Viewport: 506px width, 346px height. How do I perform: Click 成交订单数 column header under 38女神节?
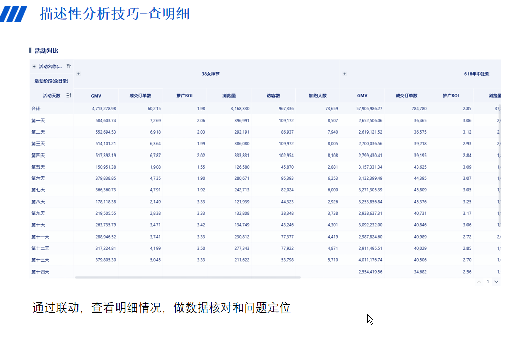(x=140, y=96)
